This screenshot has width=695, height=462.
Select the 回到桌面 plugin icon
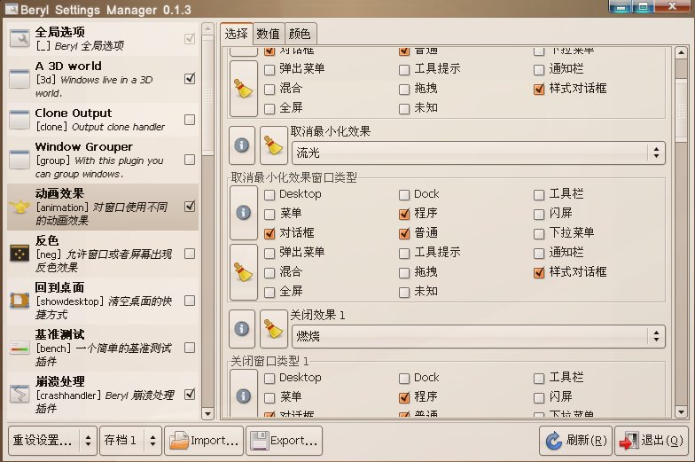(x=20, y=301)
